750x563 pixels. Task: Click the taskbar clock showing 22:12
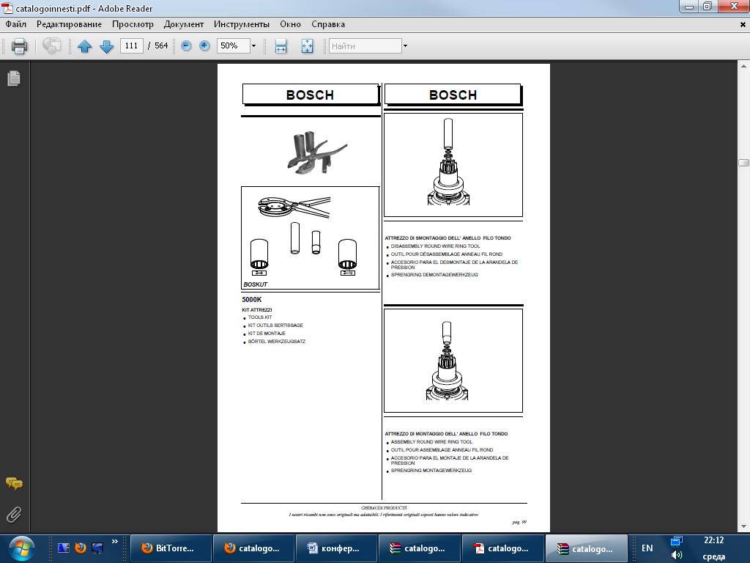(713, 540)
